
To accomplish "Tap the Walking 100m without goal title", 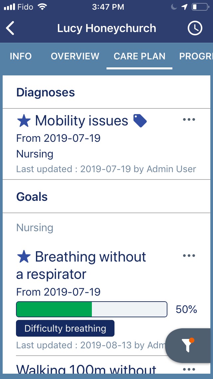I will (x=87, y=369).
